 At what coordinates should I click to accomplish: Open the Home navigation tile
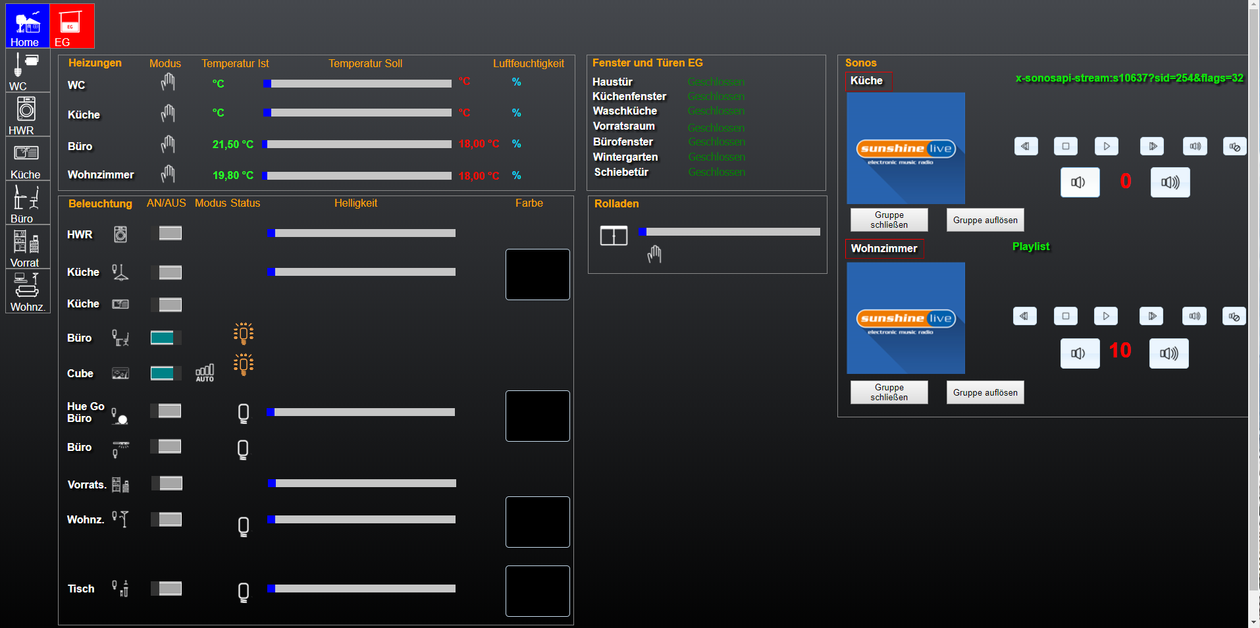[x=28, y=26]
